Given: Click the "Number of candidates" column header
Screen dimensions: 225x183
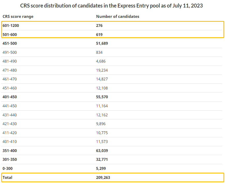Looking at the screenshot, I should (118, 17).
